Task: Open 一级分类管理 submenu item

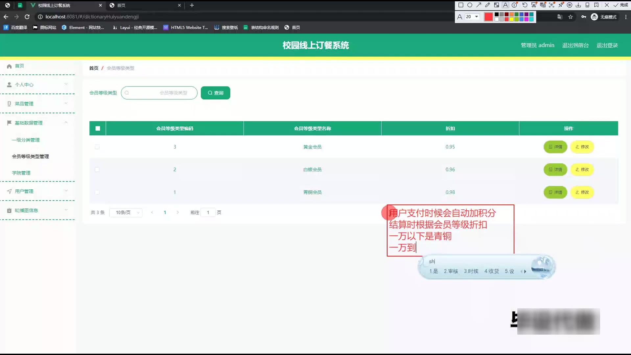Action: 26,140
